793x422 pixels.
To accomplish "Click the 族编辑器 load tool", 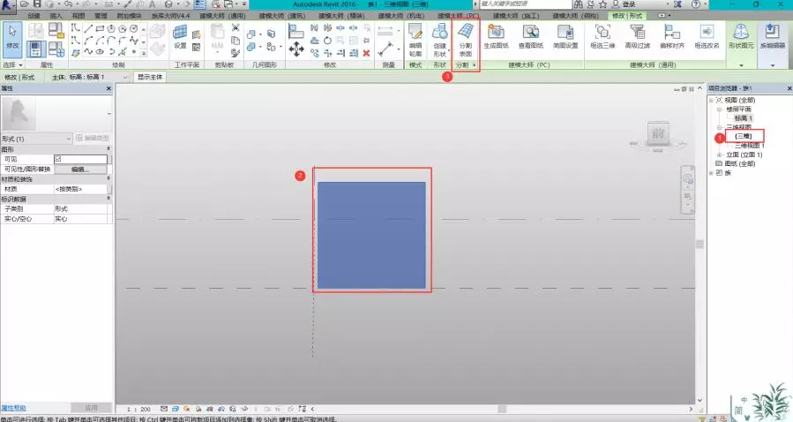I will click(x=772, y=37).
